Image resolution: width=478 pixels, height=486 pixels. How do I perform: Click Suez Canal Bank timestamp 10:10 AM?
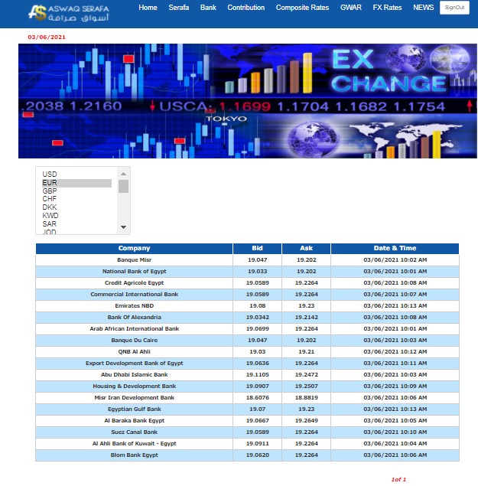point(395,432)
